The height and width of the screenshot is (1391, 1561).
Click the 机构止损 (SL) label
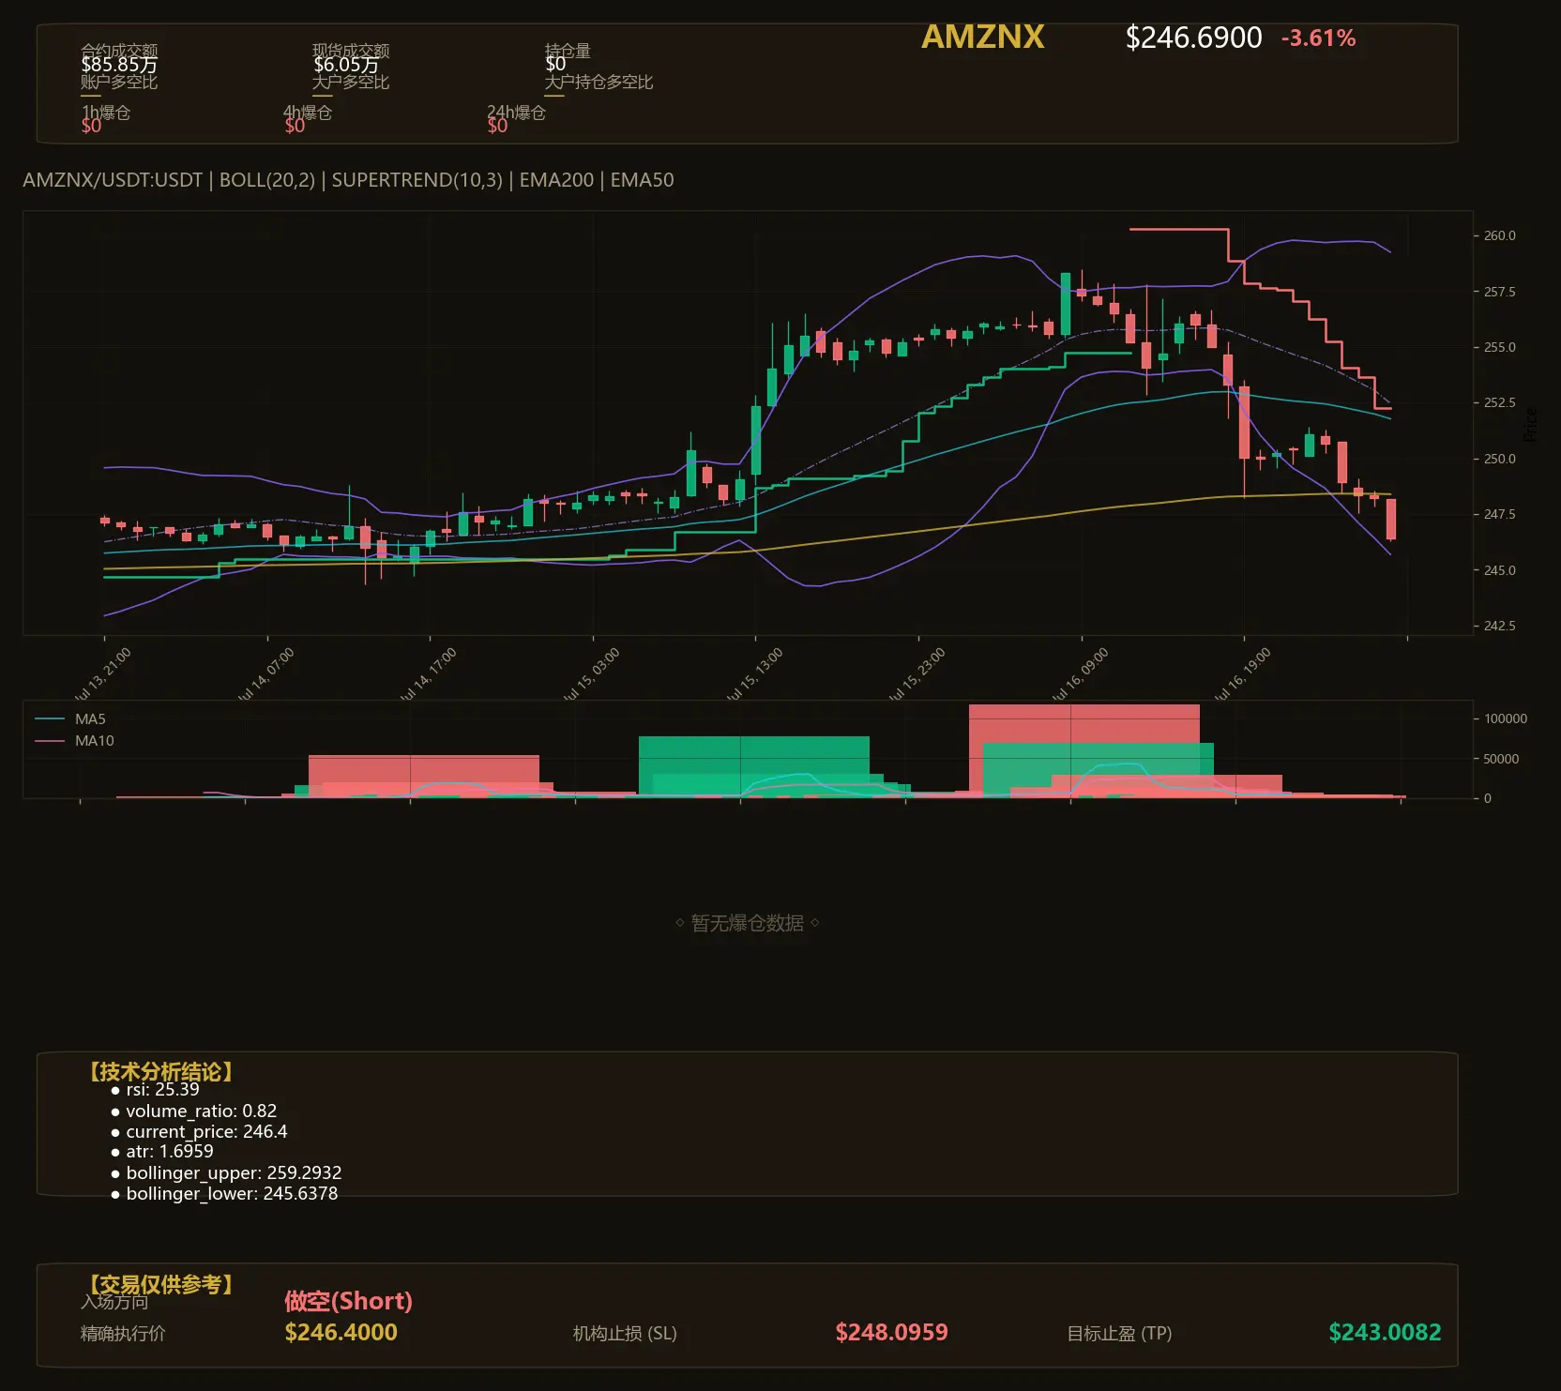pyautogui.click(x=625, y=1333)
